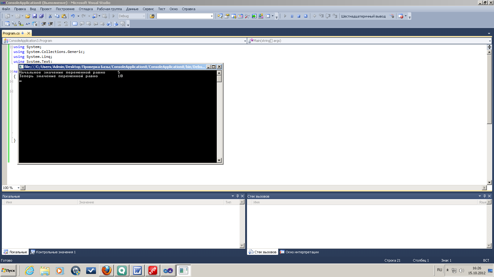Click the Значение column header in Локальные

coord(151,202)
